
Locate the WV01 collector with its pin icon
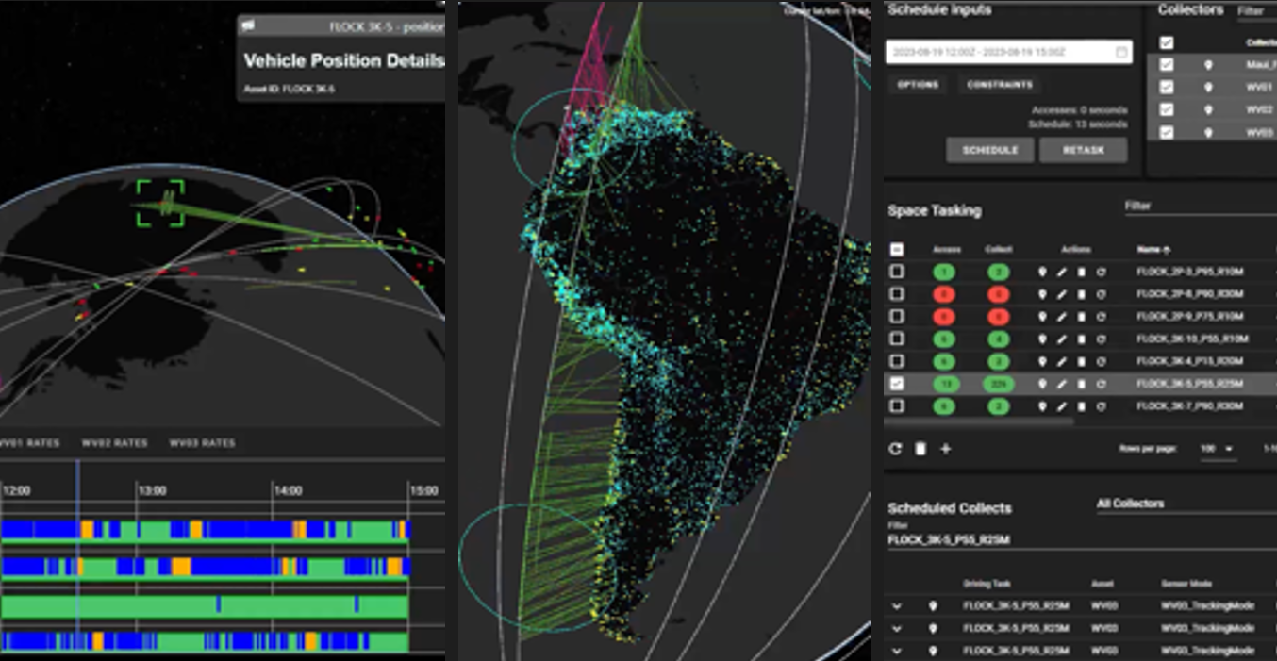[1208, 88]
